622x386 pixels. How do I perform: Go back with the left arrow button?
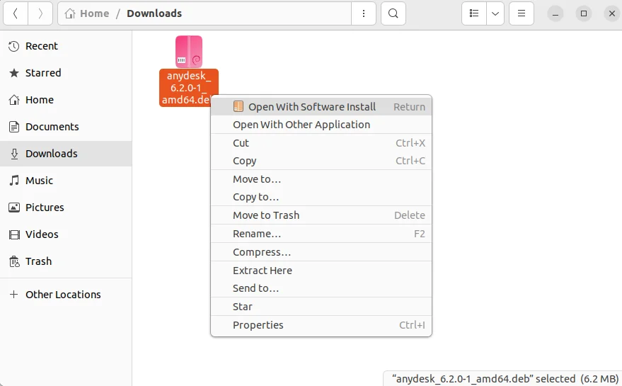(16, 13)
